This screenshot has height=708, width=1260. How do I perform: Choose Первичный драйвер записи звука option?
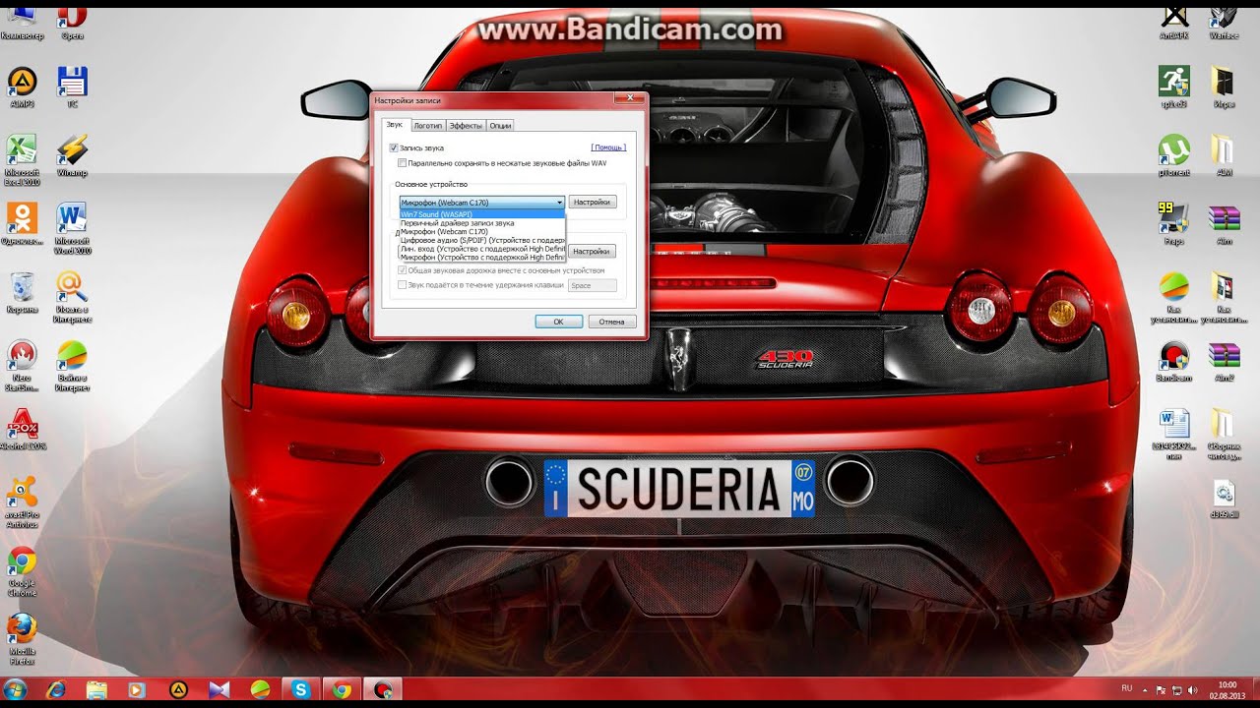(481, 223)
